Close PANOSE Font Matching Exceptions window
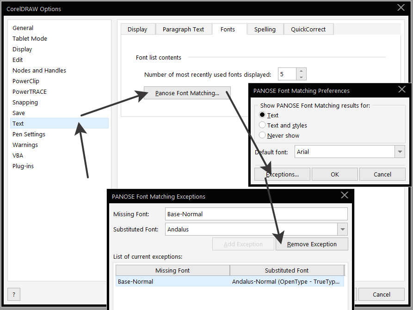The image size is (413, 310). point(344,195)
